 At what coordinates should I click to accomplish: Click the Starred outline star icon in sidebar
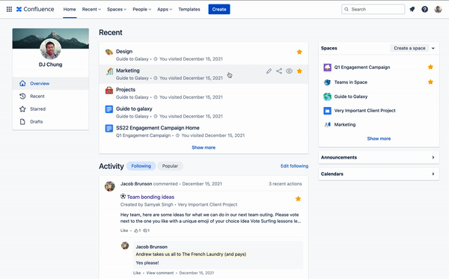[x=22, y=108]
